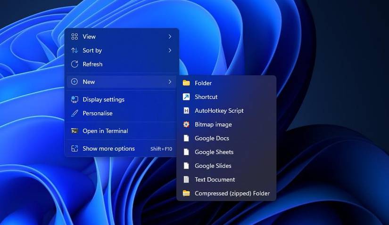Expand the Sort by submenu chevron
This screenshot has width=389, height=225.
pyautogui.click(x=170, y=50)
